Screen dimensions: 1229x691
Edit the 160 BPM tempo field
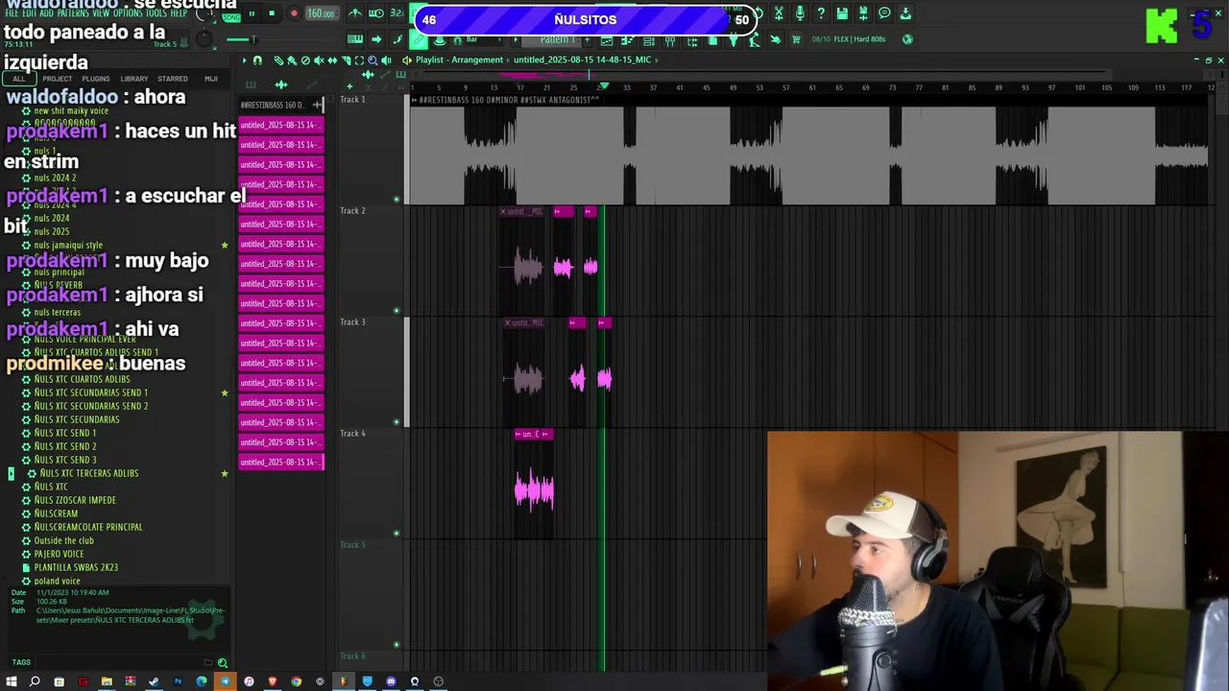click(x=322, y=13)
